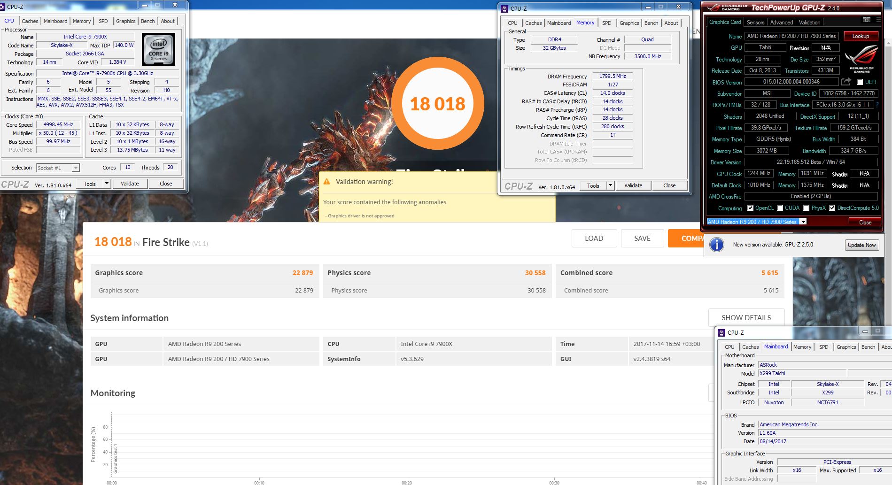Screen dimensions: 892x485
Task: Select the Graphics Card tab in GPU-Z
Action: pyautogui.click(x=725, y=22)
